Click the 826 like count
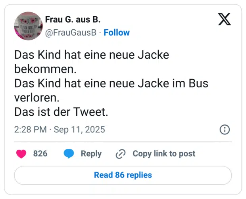This screenshot has width=246, height=199. [40, 154]
